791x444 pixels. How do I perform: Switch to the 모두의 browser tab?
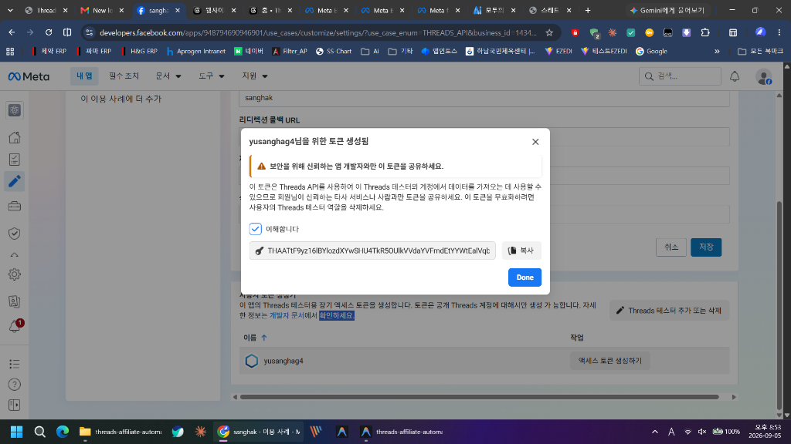click(x=494, y=10)
